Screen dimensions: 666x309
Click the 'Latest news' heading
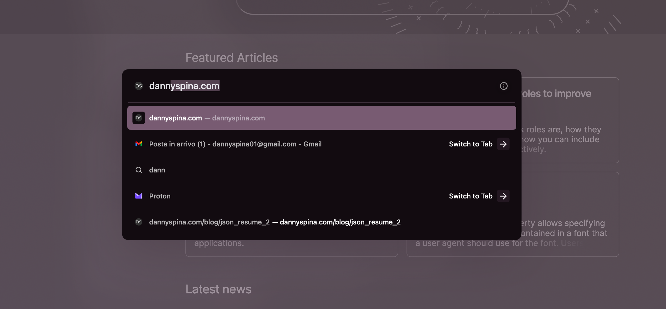pyautogui.click(x=218, y=289)
